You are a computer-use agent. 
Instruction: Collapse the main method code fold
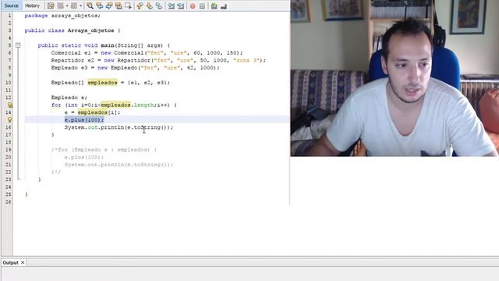(x=18, y=45)
